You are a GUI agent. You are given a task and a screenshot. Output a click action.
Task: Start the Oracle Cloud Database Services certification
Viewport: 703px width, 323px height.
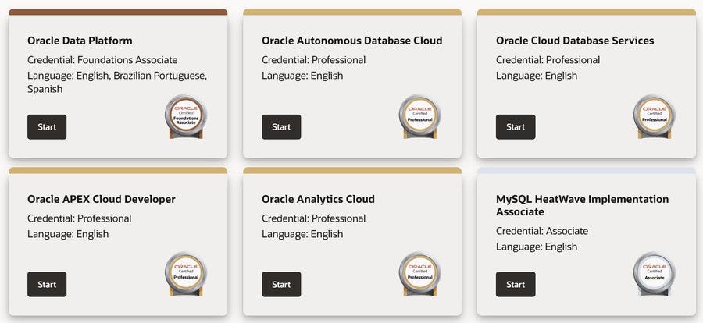(x=516, y=126)
